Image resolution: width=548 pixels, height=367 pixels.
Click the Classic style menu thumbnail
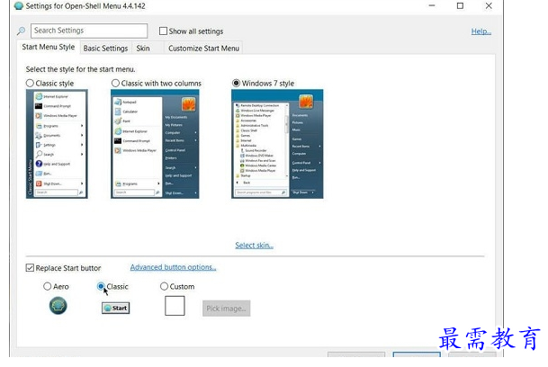coord(57,144)
